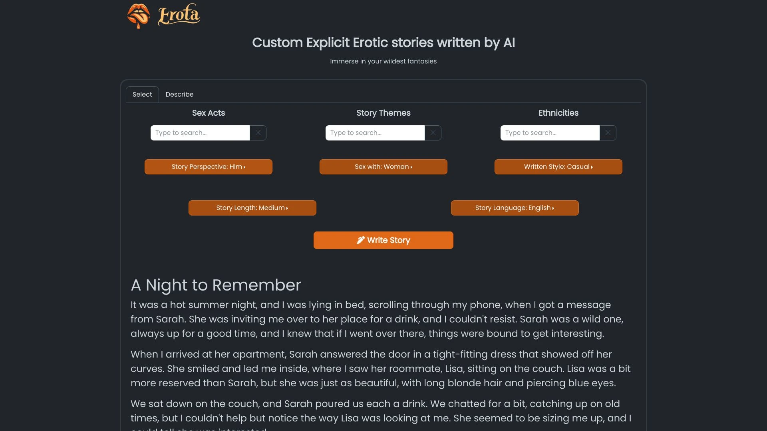This screenshot has width=767, height=431.
Task: Switch to the Describe tab
Action: [179, 94]
